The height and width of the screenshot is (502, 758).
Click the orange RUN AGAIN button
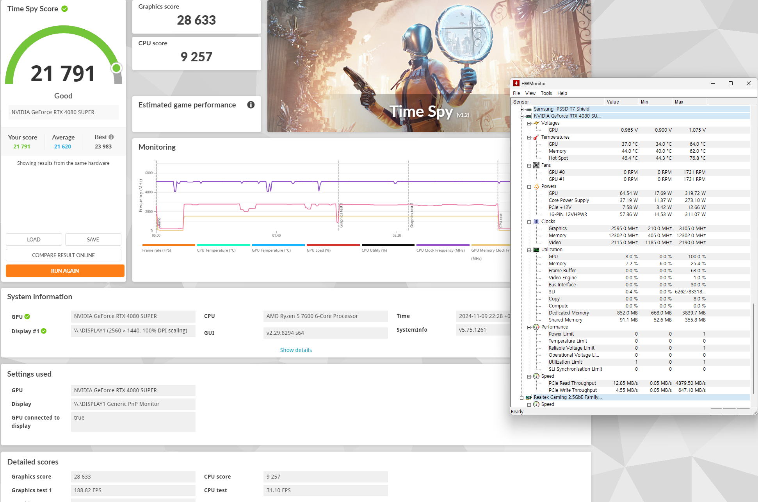point(65,271)
